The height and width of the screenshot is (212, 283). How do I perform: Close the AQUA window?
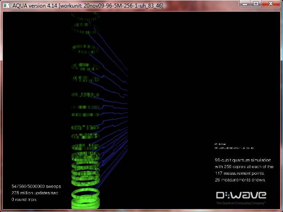271,4
